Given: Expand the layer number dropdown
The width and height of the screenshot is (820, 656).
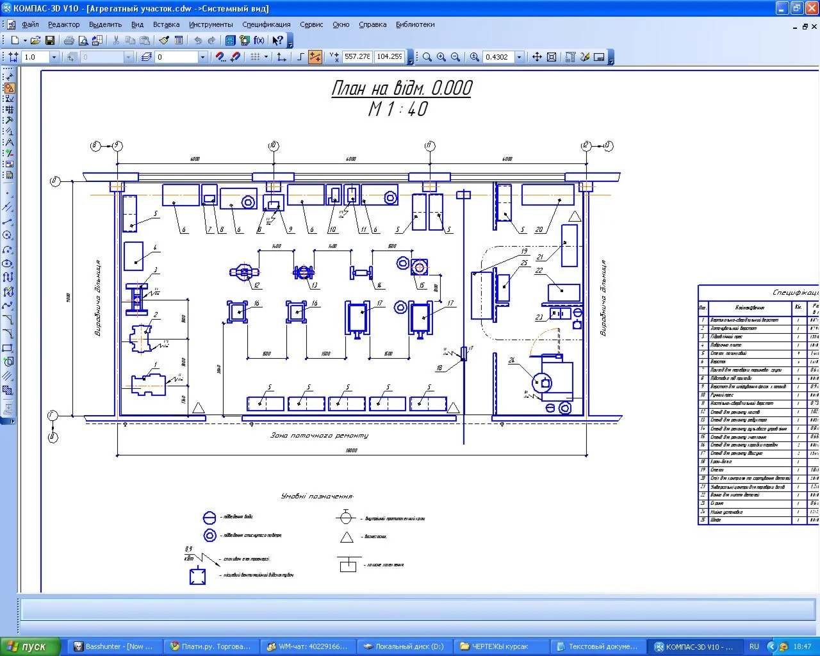Looking at the screenshot, I should [x=202, y=57].
